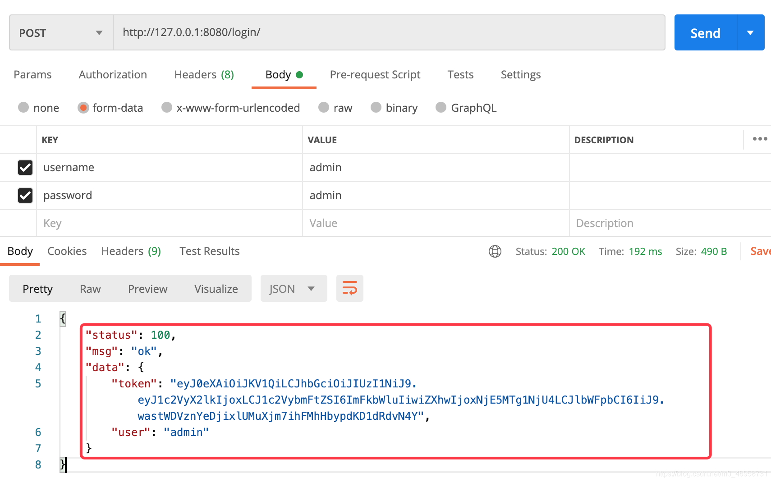
Task: Open the response Headers (9) tab
Action: (x=131, y=251)
